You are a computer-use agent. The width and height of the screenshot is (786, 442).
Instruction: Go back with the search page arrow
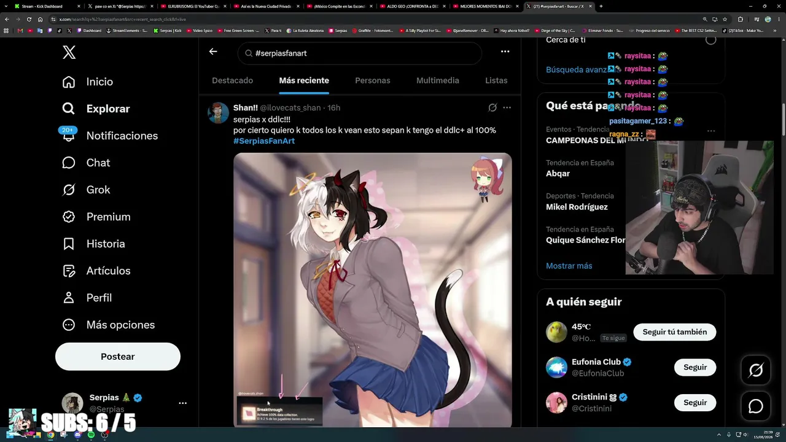213,52
